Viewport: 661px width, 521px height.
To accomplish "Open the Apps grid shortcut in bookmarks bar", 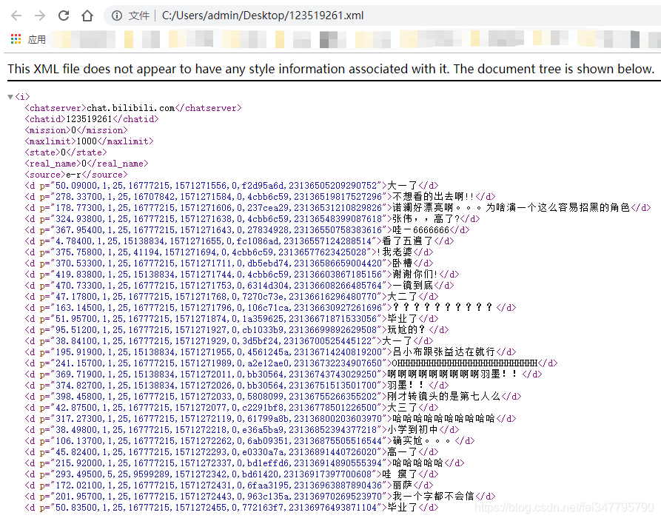I will pos(28,40).
